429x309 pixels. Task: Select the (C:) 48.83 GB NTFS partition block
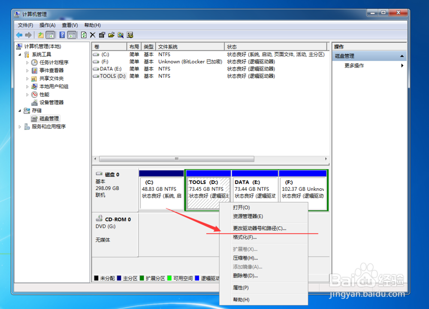click(161, 190)
